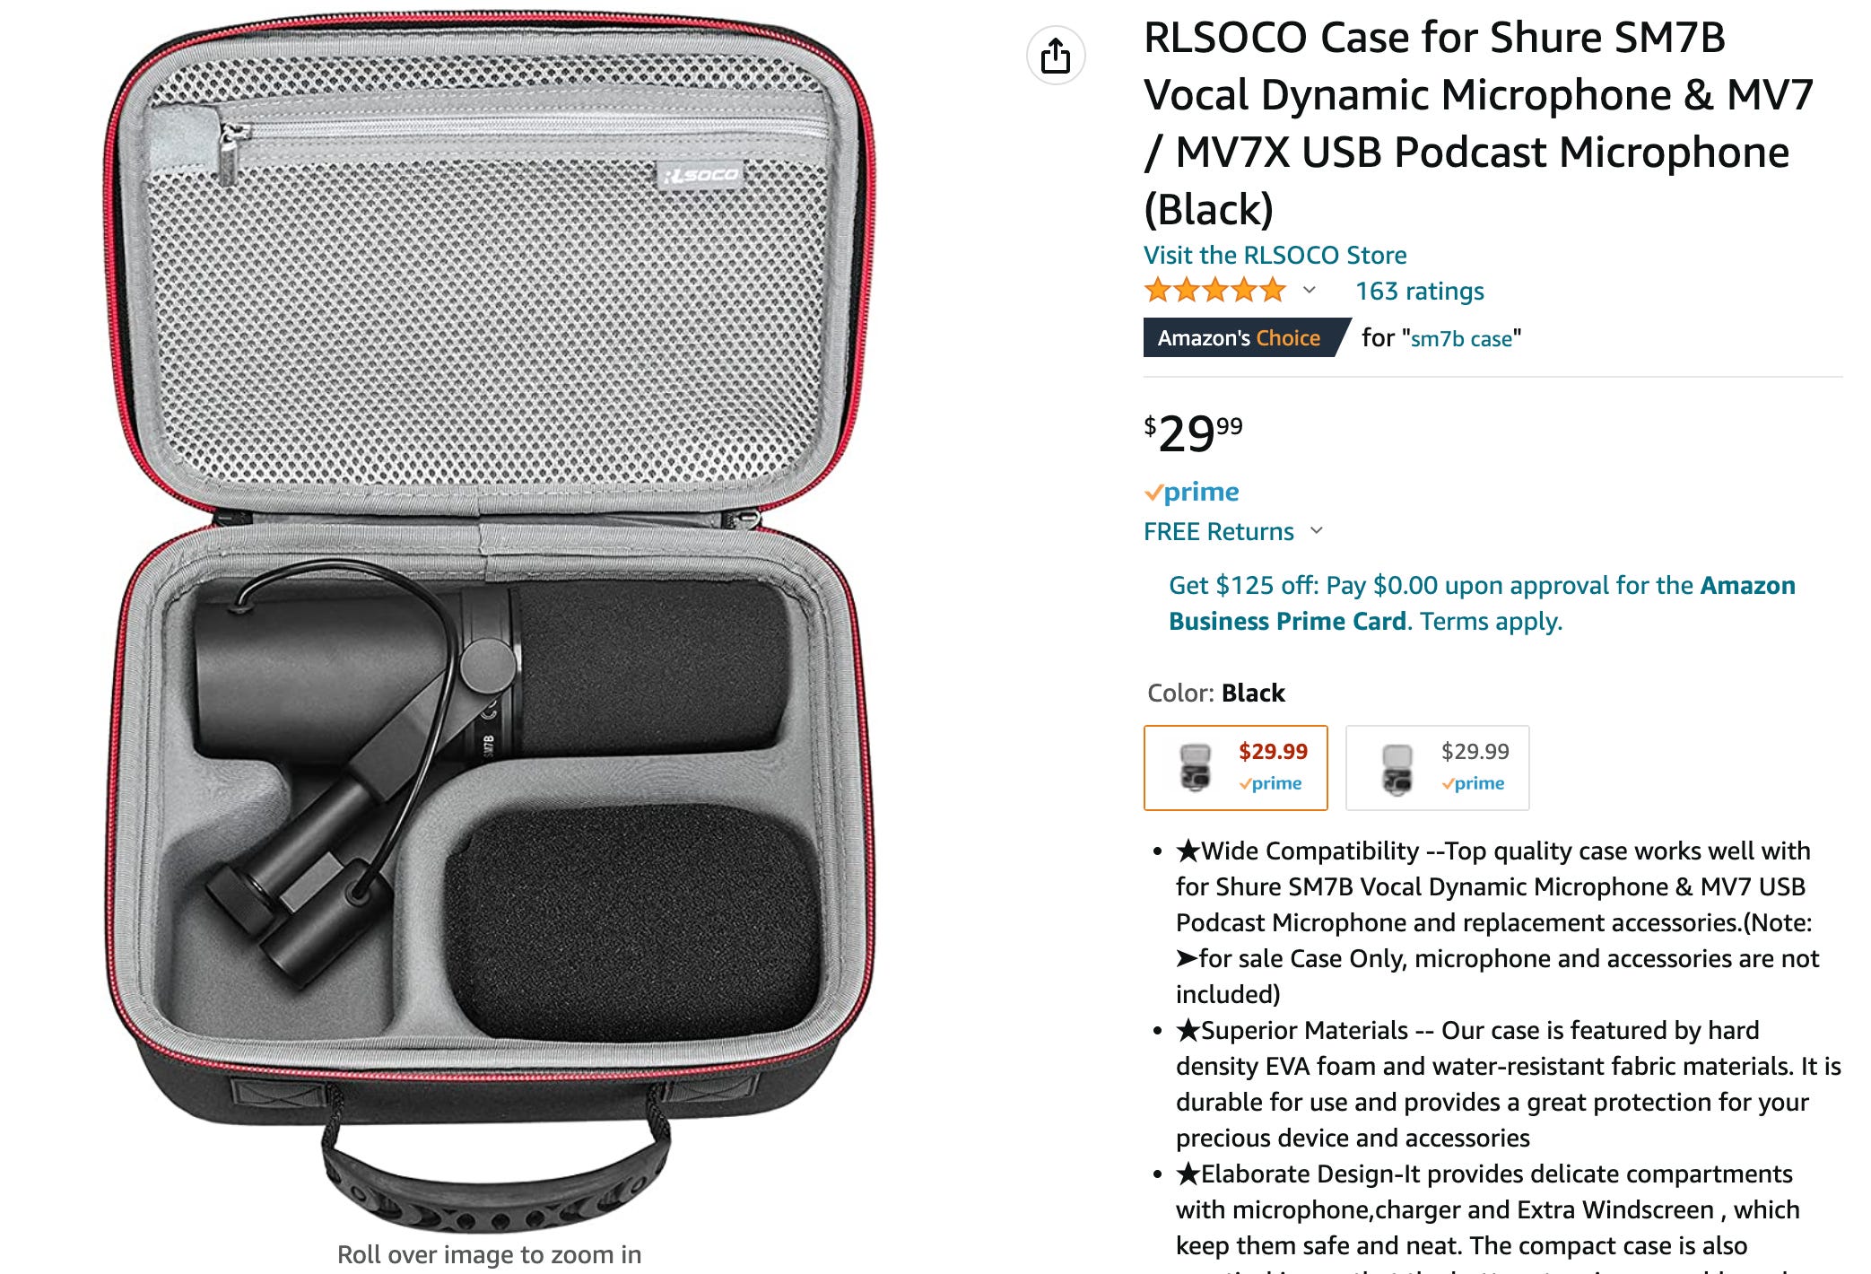Click the main product image of the case

pyautogui.click(x=490, y=619)
